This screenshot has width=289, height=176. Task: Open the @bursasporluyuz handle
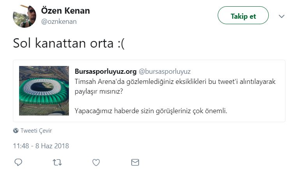[x=165, y=71]
